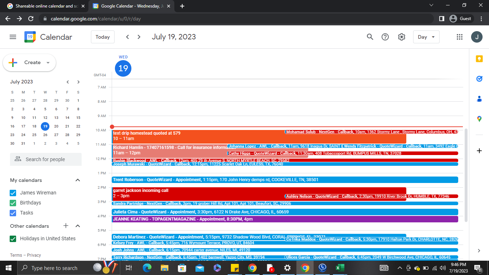
Task: Toggle Holidays in United States checkbox
Action: point(13,238)
